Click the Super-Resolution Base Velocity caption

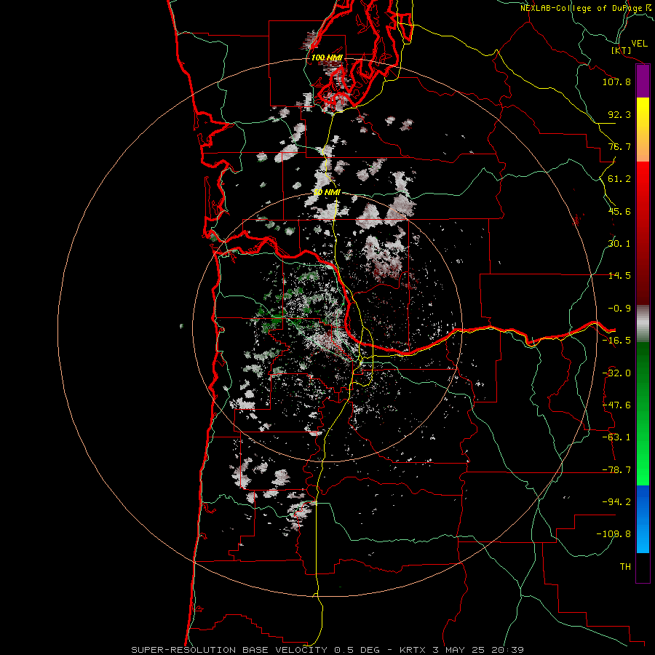[x=327, y=650]
